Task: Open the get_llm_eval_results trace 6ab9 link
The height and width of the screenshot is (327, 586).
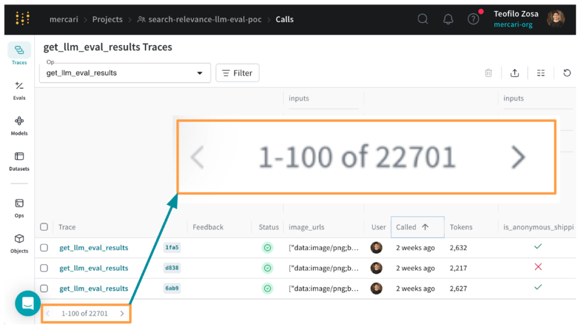Action: click(94, 289)
